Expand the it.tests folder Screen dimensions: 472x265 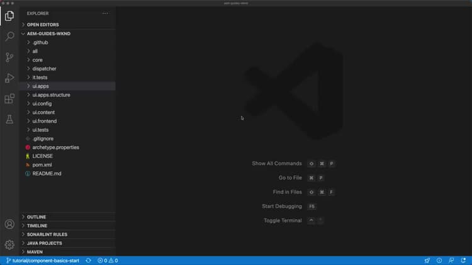(67, 77)
